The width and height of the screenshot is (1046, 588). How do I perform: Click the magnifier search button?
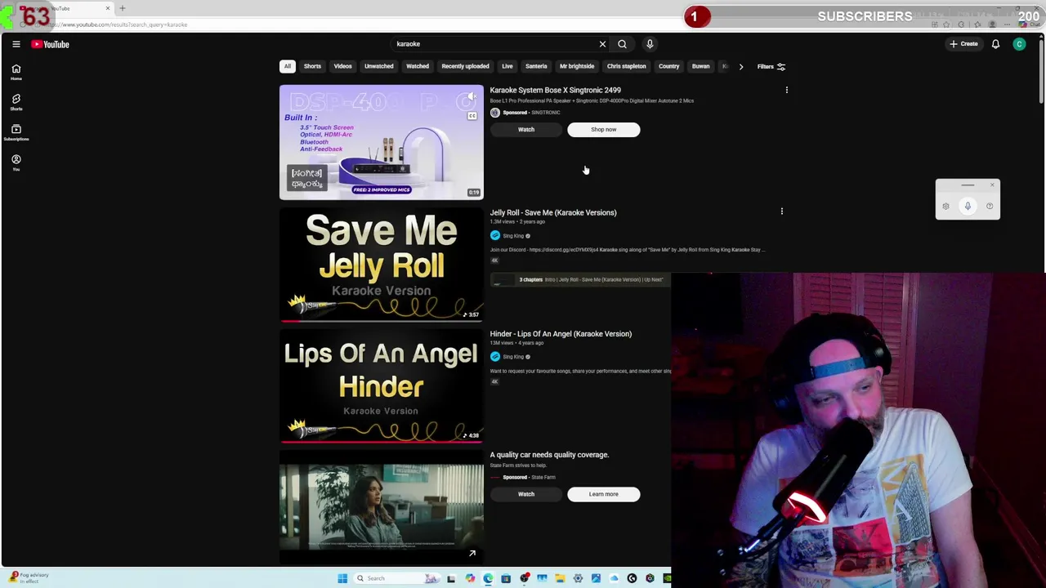[x=622, y=44]
